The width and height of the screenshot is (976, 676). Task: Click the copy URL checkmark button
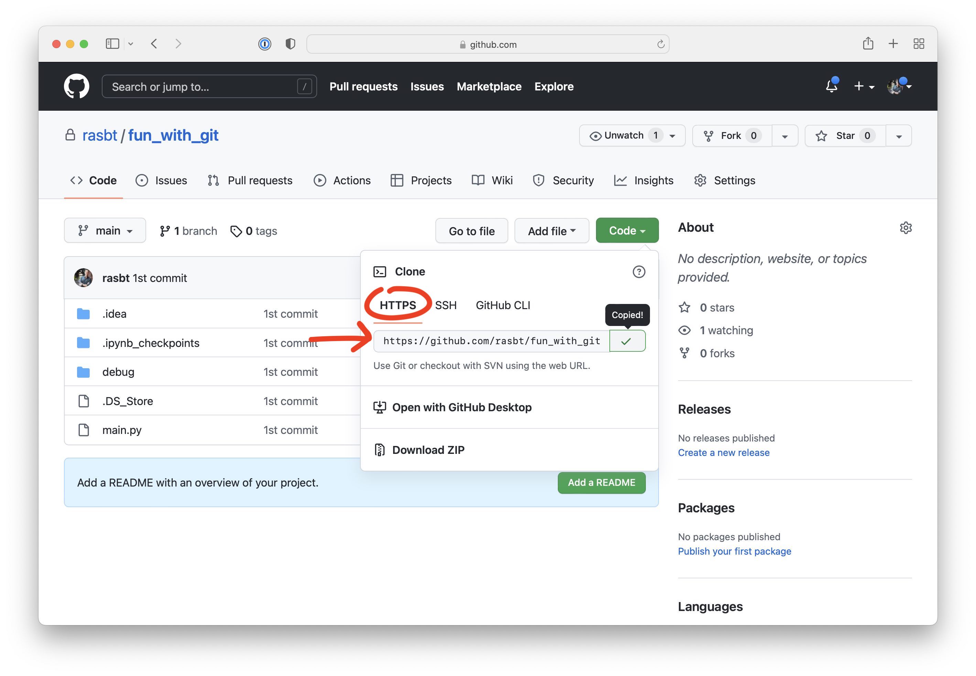pos(627,341)
